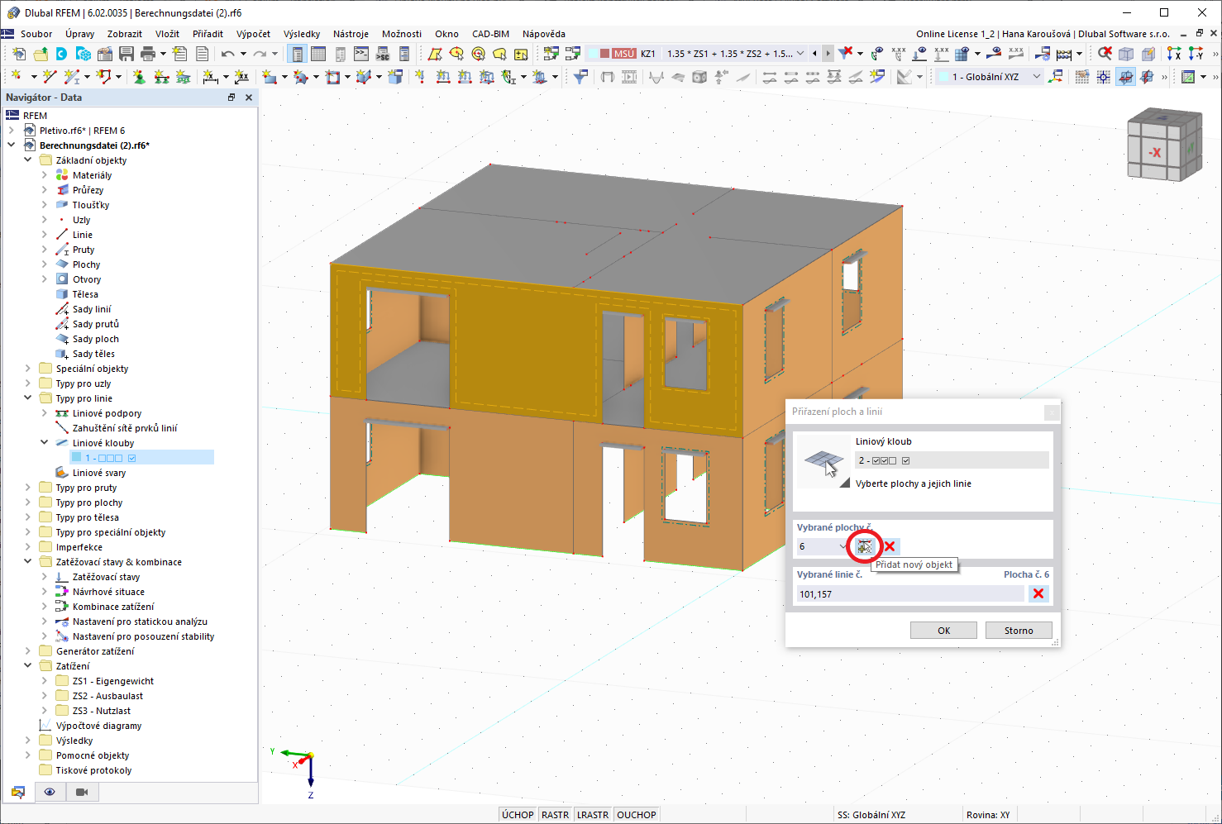
Task: Open the block manager cubes icon
Action: pos(84,54)
